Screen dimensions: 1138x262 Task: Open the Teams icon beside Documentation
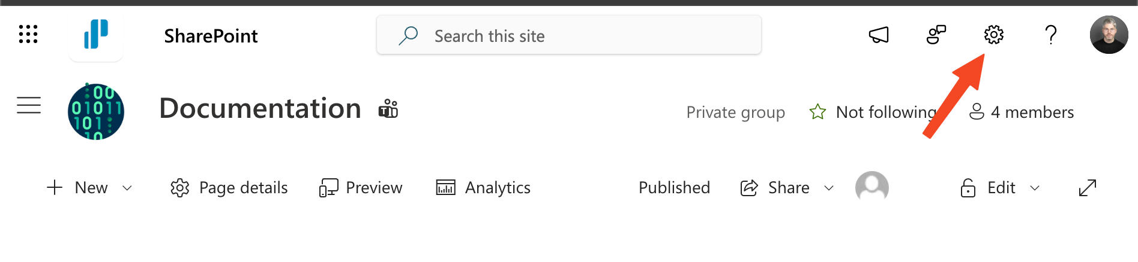point(388,109)
